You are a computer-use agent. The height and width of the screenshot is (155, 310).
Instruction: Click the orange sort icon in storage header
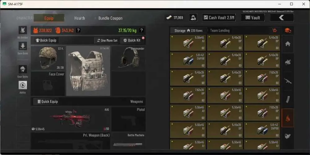coord(275,30)
